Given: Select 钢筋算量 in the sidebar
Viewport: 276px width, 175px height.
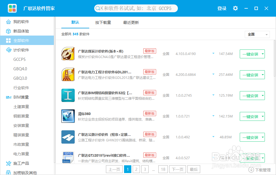Looking at the screenshot, I should [x=21, y=116].
